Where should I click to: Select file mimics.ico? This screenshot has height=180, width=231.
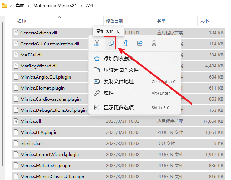pos(31,143)
